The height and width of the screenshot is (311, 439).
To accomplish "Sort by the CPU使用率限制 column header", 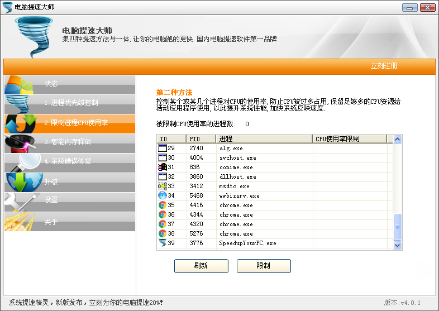I will point(352,138).
